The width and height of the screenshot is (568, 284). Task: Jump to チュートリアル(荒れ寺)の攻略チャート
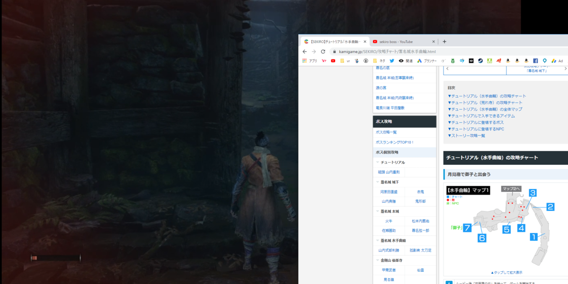click(x=485, y=103)
